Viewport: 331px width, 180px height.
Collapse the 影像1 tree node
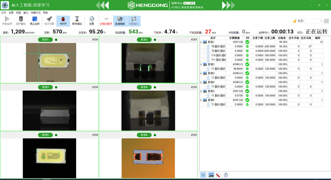(201, 42)
